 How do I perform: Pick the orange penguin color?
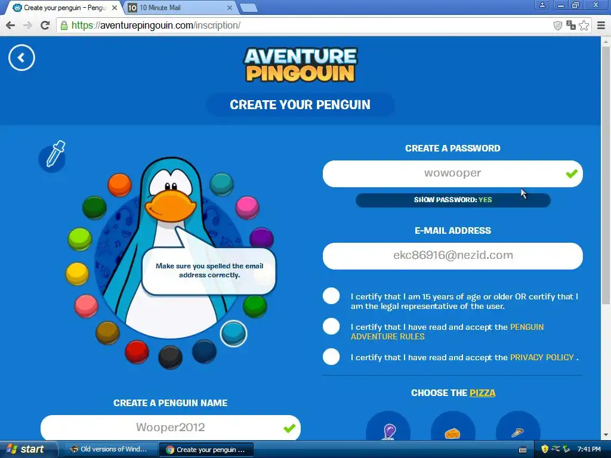[119, 185]
